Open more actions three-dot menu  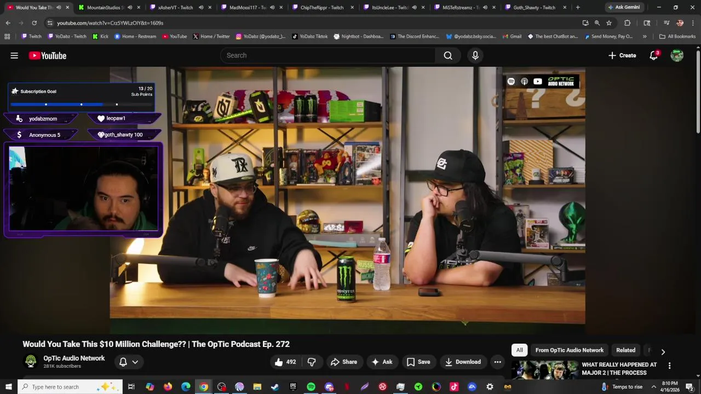pos(497,362)
